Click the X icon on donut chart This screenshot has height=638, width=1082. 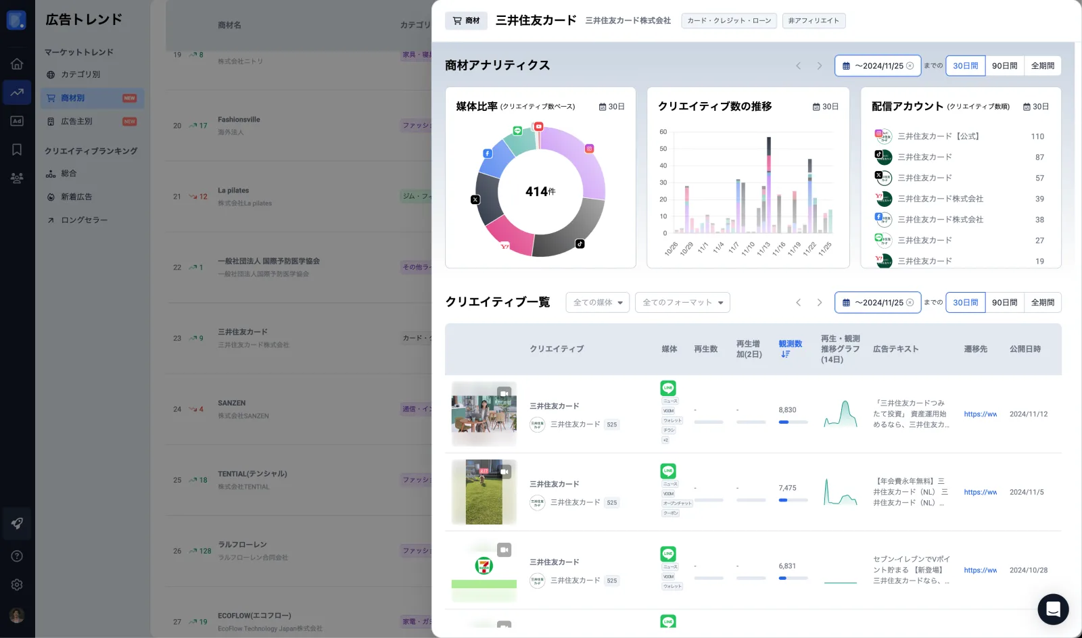click(x=475, y=199)
